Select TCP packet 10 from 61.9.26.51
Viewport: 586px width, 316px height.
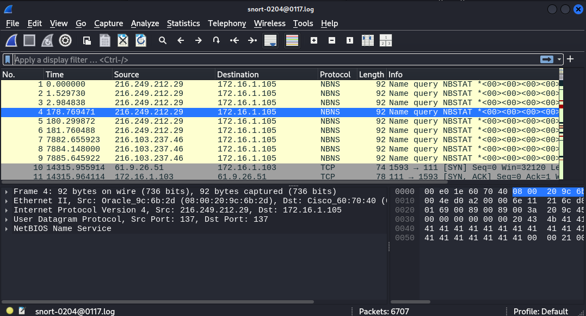coord(280,167)
